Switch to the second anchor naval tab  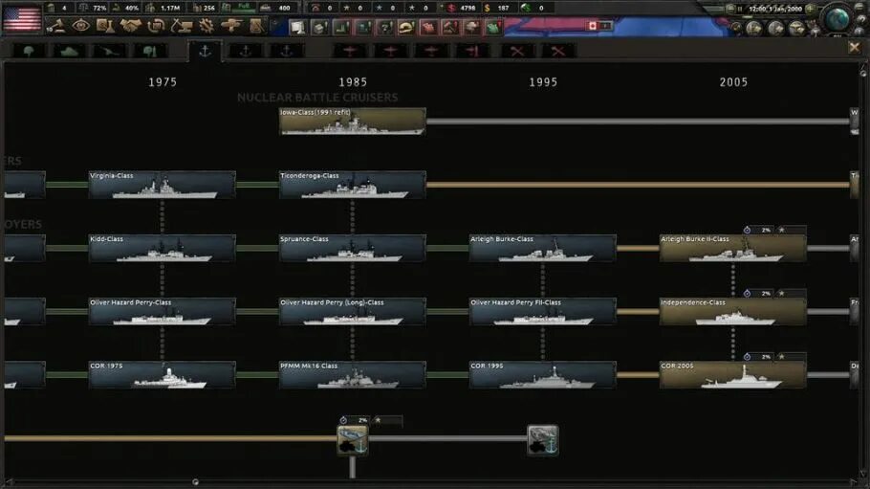coord(246,51)
